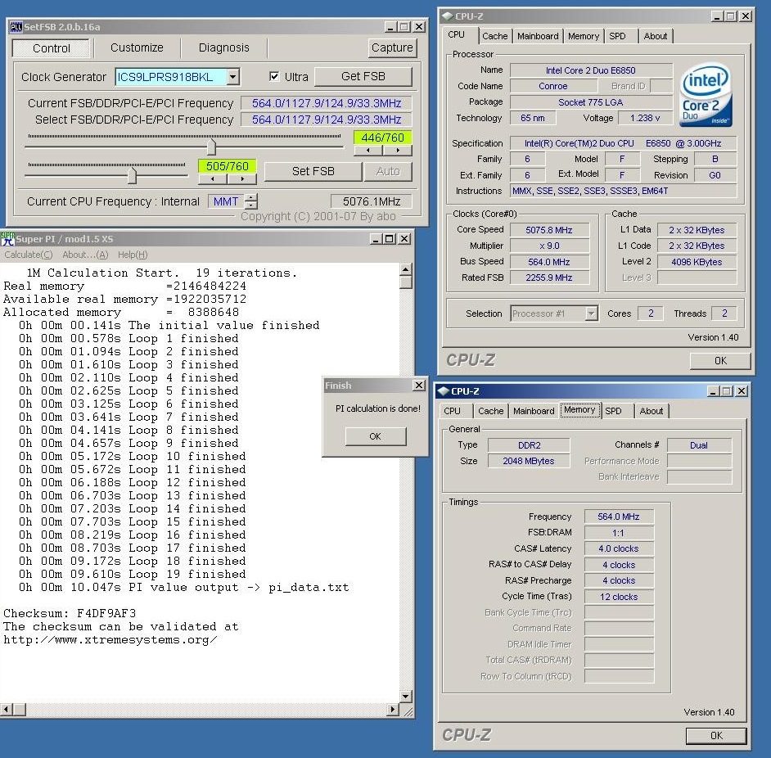Screen dimensions: 771x758
Task: Open Cache tab in top CPU-Z window
Action: pyautogui.click(x=494, y=36)
